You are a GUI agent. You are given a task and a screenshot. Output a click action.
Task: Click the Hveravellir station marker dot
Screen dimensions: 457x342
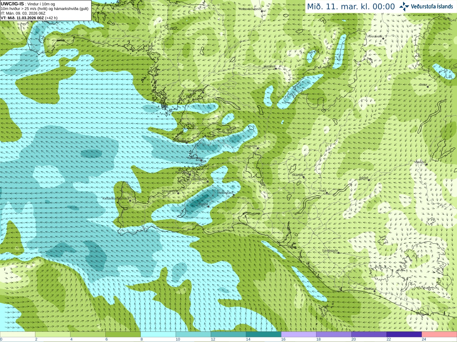coord(383,39)
